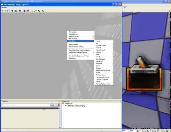Click Properties scrollbar down arrow
This screenshot has width=171, height=132.
tap(60, 127)
